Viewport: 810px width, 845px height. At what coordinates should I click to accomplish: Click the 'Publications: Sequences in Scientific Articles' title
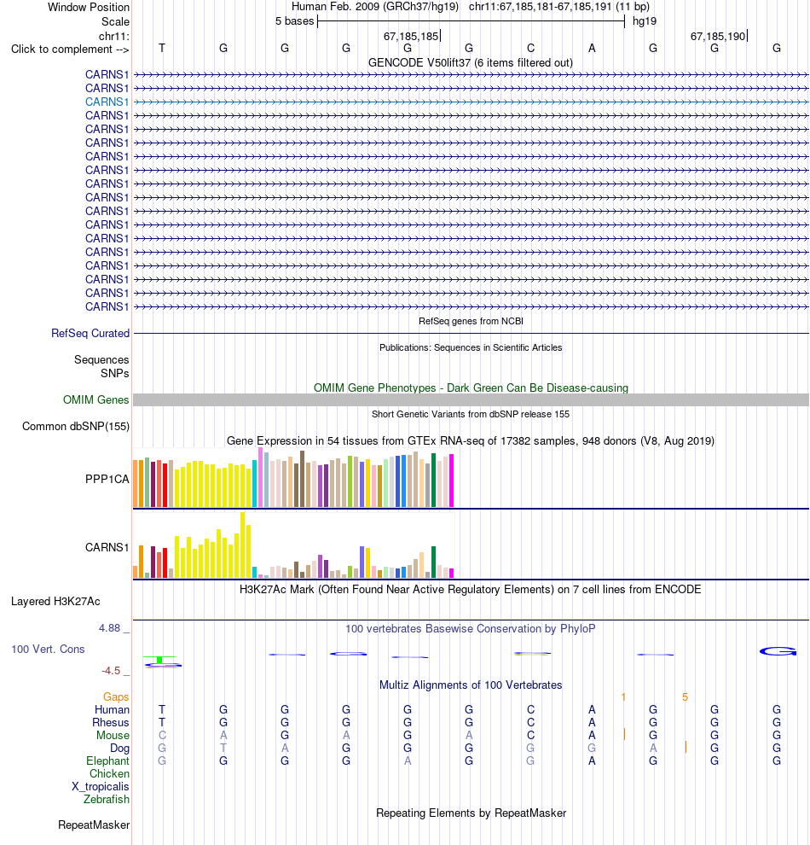click(x=471, y=347)
